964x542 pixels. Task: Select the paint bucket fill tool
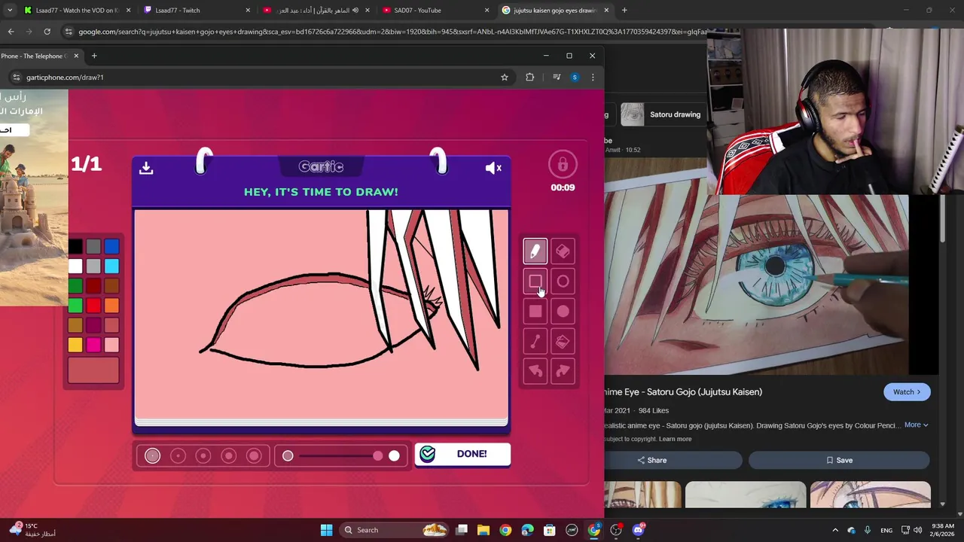pyautogui.click(x=563, y=341)
